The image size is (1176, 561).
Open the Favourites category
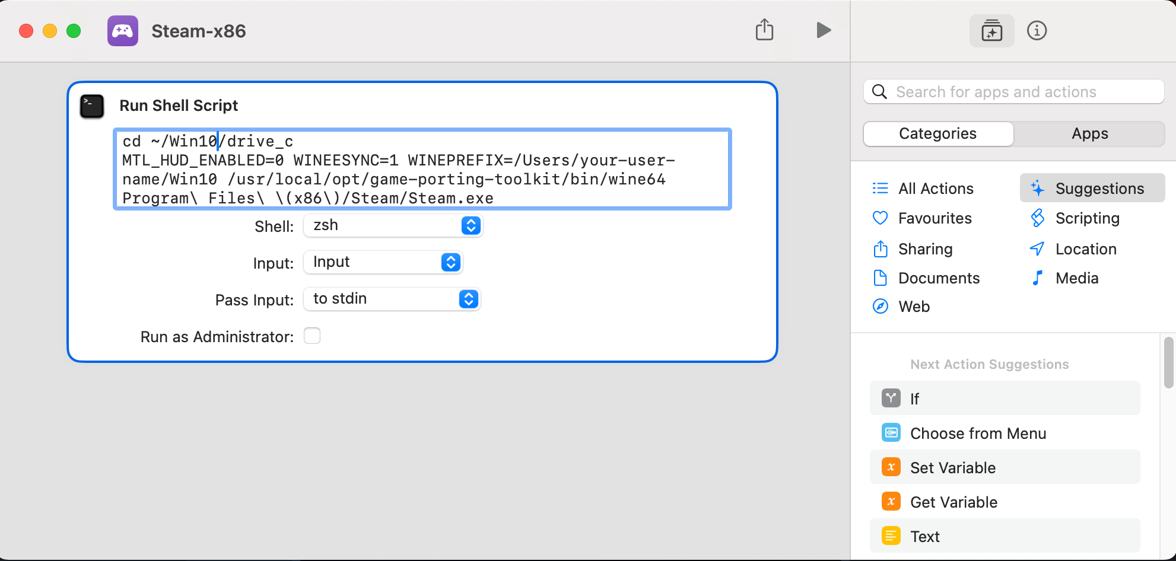click(x=923, y=218)
